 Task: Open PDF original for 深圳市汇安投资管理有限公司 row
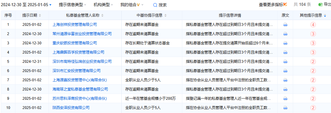click(285, 71)
